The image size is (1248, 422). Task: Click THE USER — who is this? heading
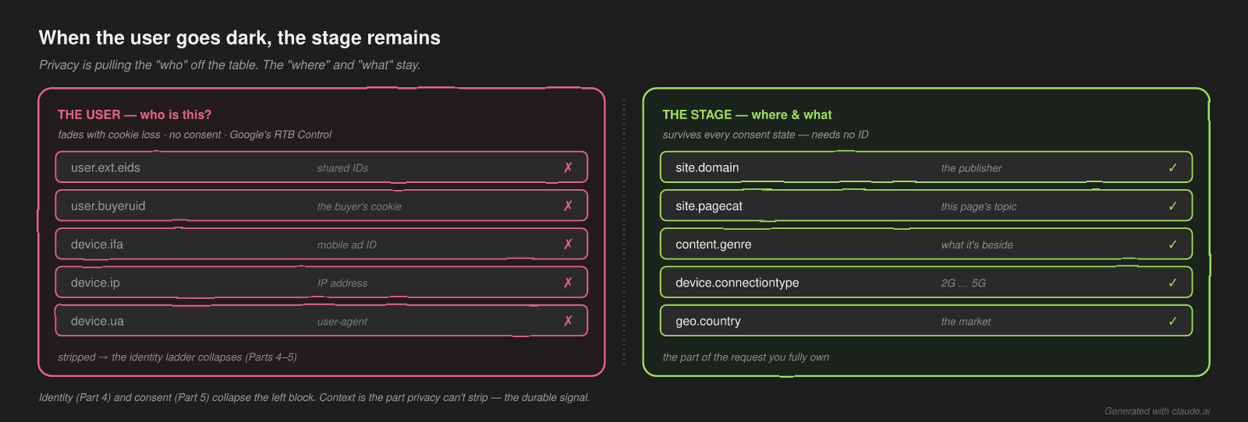click(134, 114)
